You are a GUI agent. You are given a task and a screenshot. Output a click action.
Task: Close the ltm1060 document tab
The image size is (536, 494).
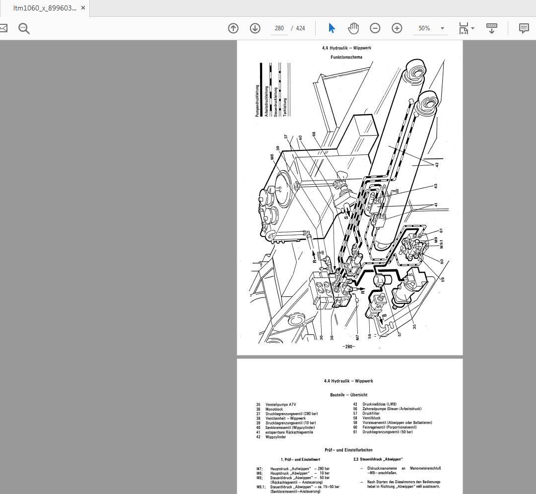click(x=83, y=8)
